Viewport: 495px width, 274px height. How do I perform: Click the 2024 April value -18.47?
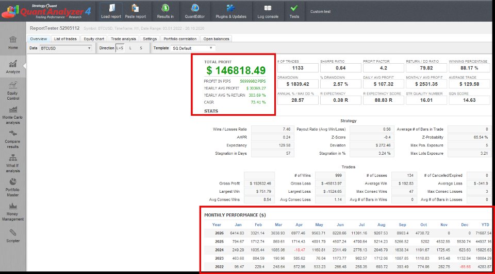[300, 250]
